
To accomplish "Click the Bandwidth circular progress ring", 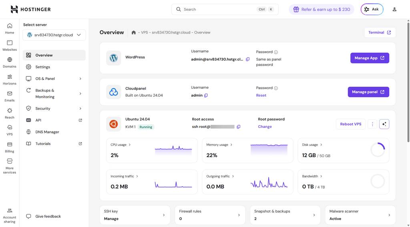I will coord(378,181).
